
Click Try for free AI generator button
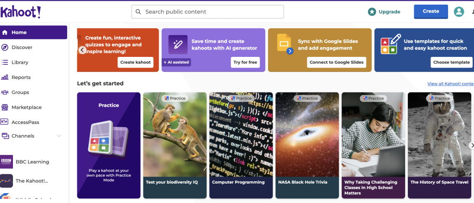(x=245, y=62)
